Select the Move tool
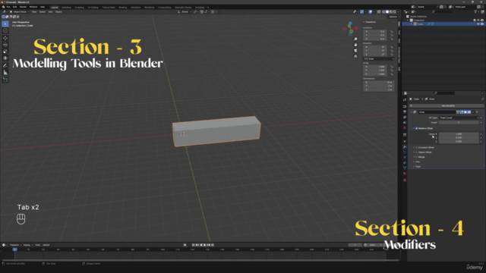486x273 pixels. point(5,38)
